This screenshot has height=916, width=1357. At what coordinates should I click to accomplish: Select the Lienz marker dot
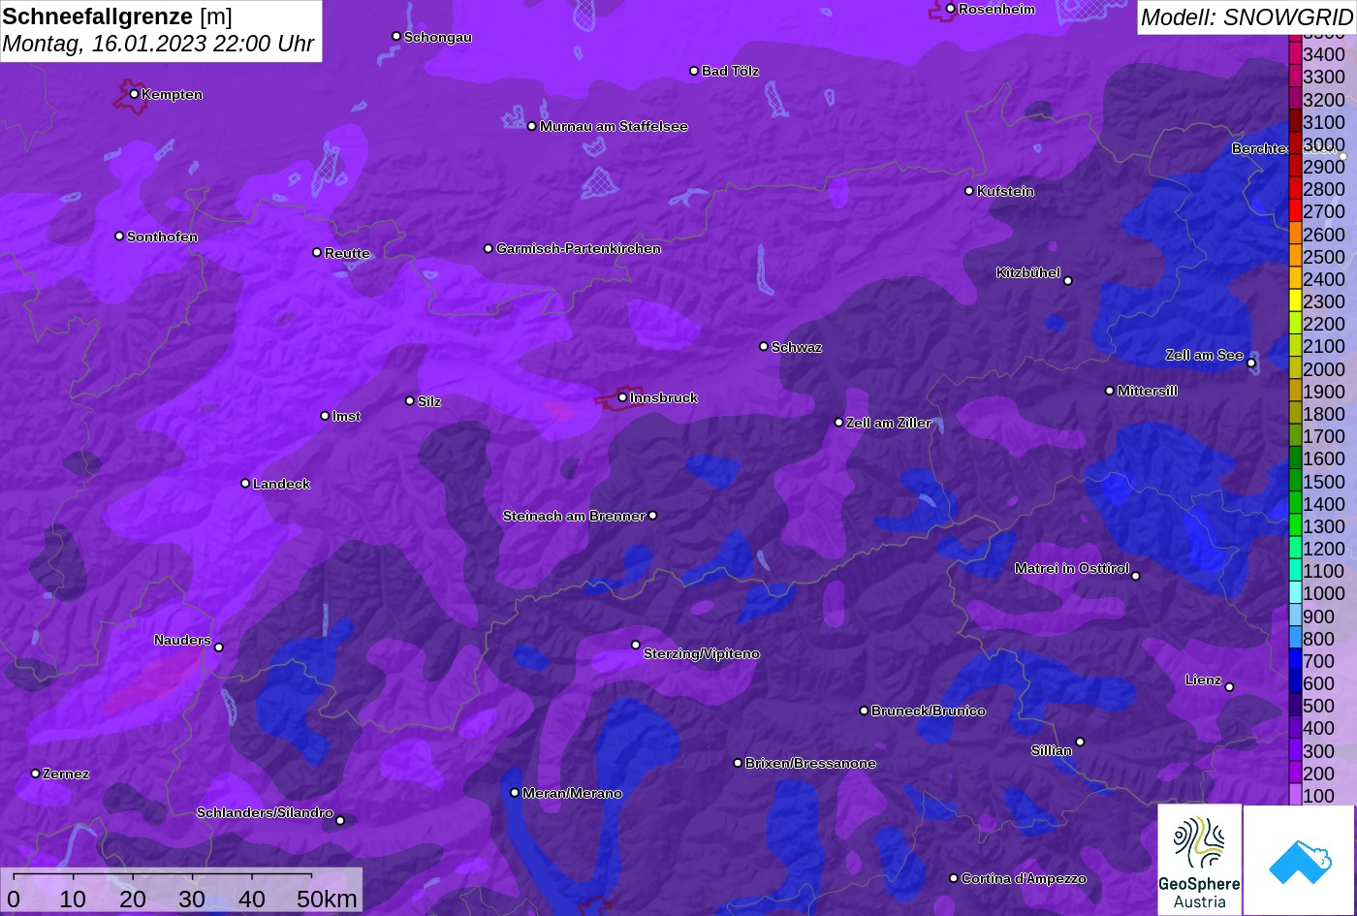pyautogui.click(x=1229, y=687)
